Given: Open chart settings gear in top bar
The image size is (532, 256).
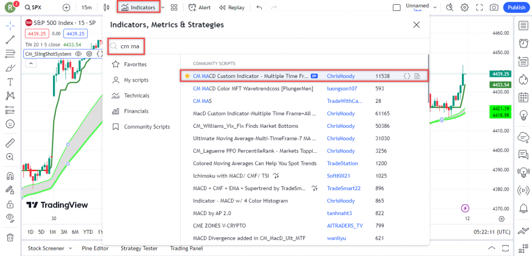Looking at the screenshot, I should [x=464, y=7].
